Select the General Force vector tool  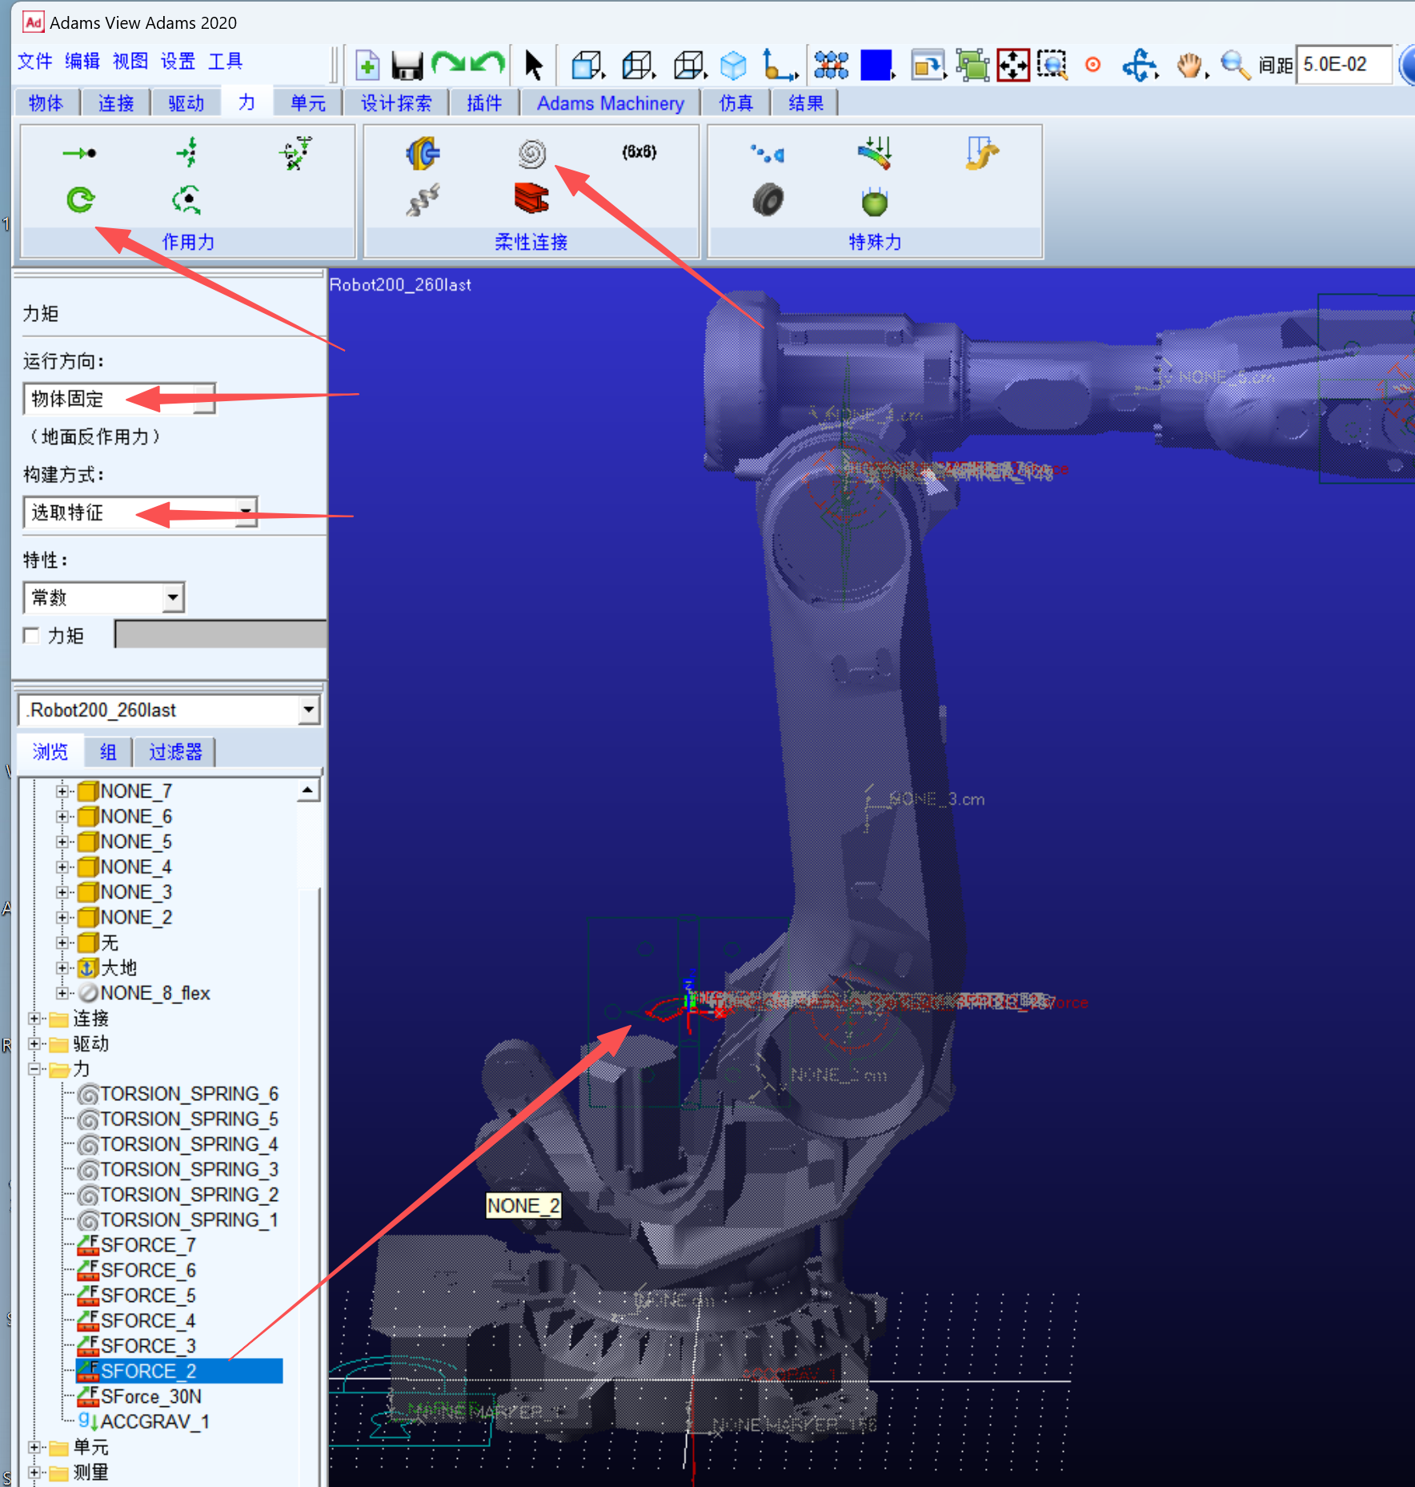(x=295, y=153)
